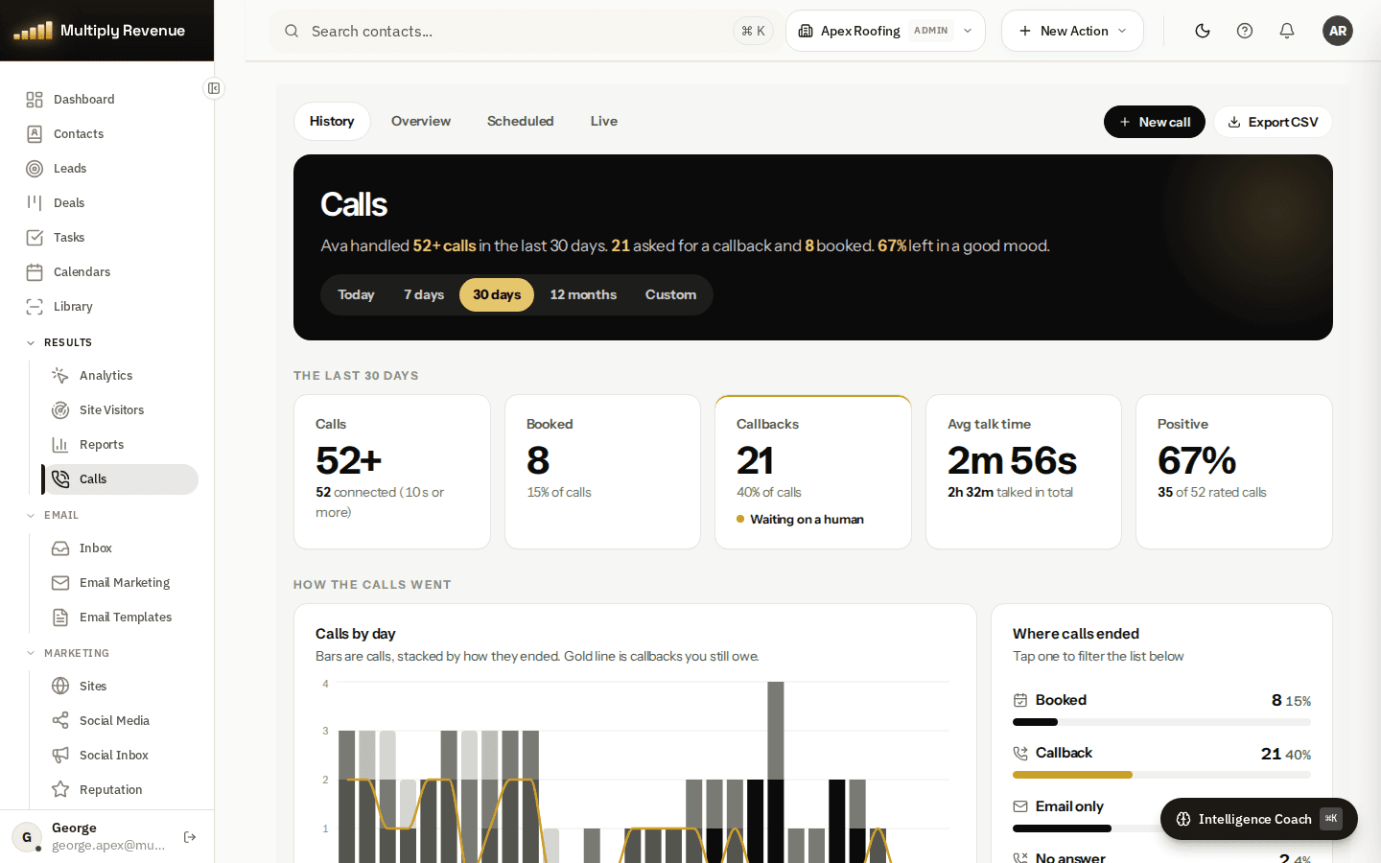Open Email Marketing page
Viewport: 1381px width, 863px height.
120,583
